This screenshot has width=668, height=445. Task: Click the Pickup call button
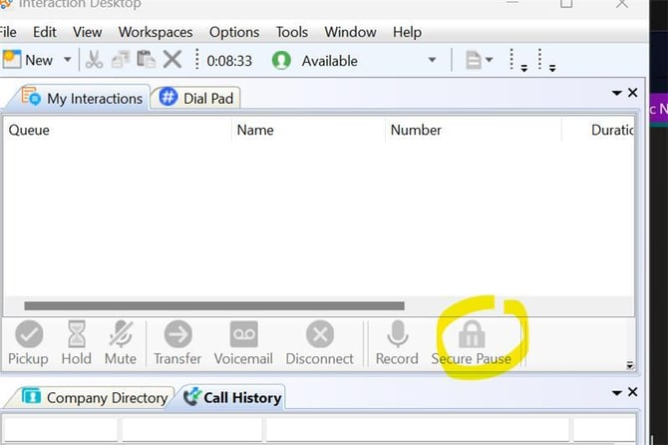28,342
